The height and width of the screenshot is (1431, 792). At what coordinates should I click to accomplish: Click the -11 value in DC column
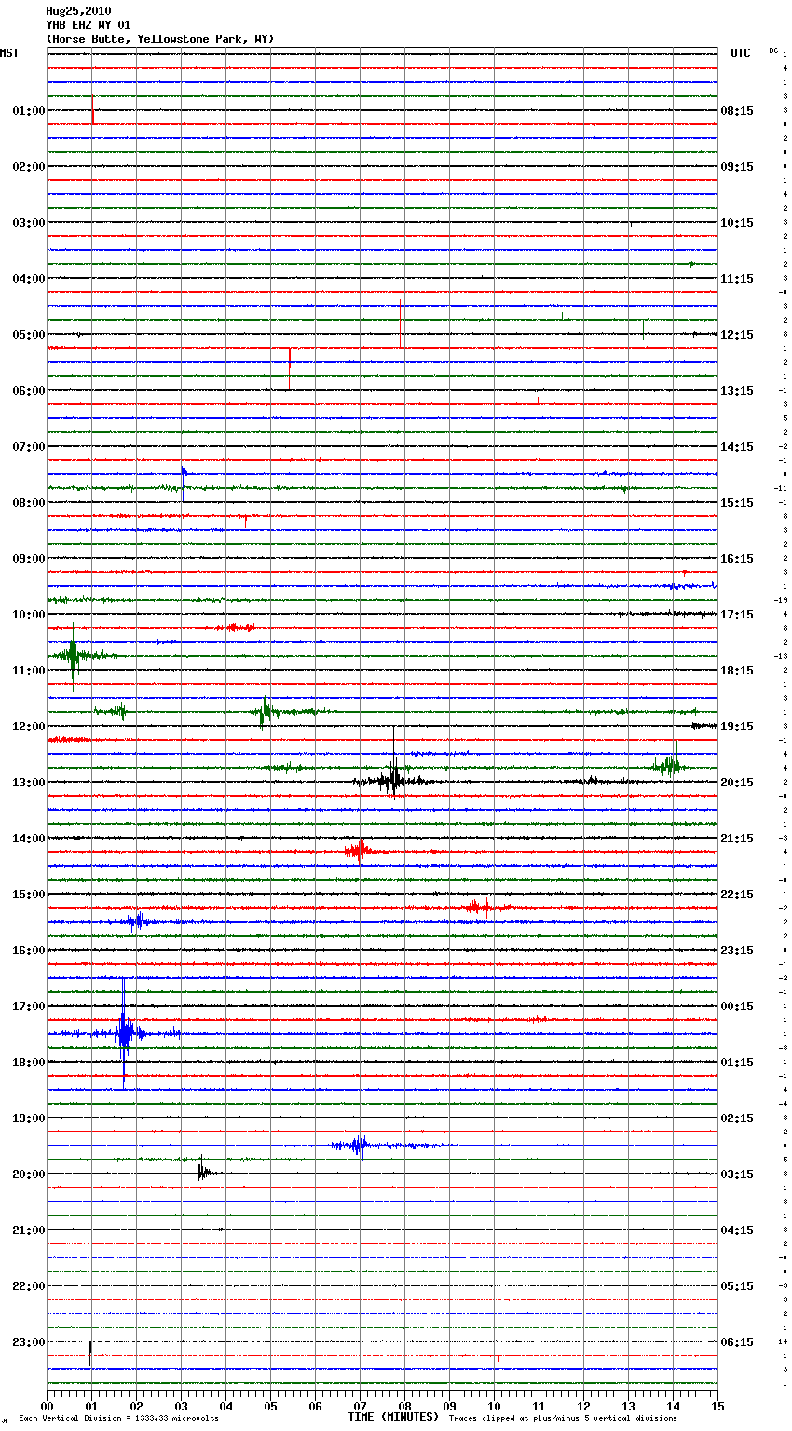pos(781,488)
